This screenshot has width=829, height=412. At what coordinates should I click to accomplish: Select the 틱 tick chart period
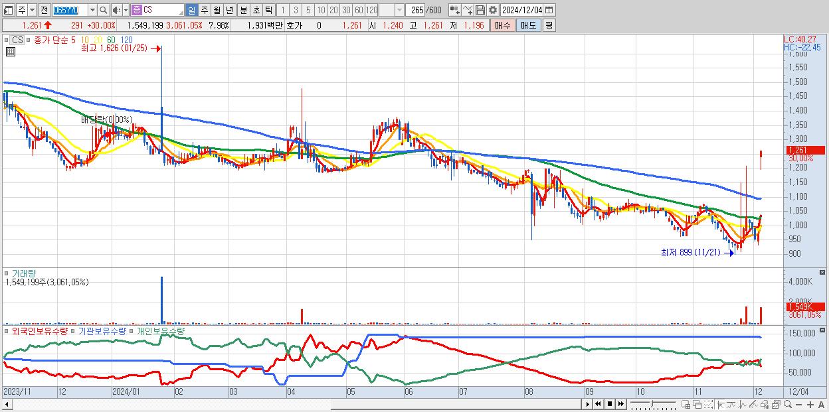click(268, 10)
